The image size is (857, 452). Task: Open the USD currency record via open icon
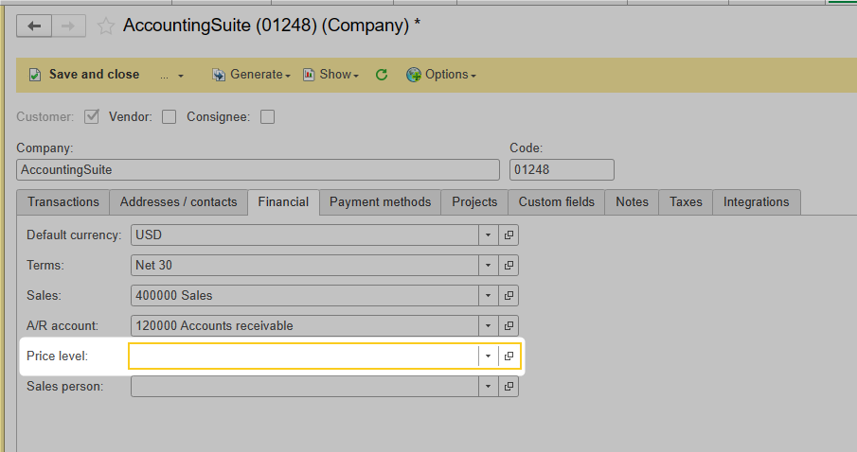point(509,235)
